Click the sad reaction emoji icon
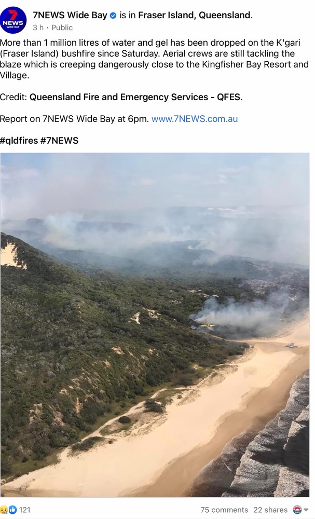 click(x=4, y=510)
